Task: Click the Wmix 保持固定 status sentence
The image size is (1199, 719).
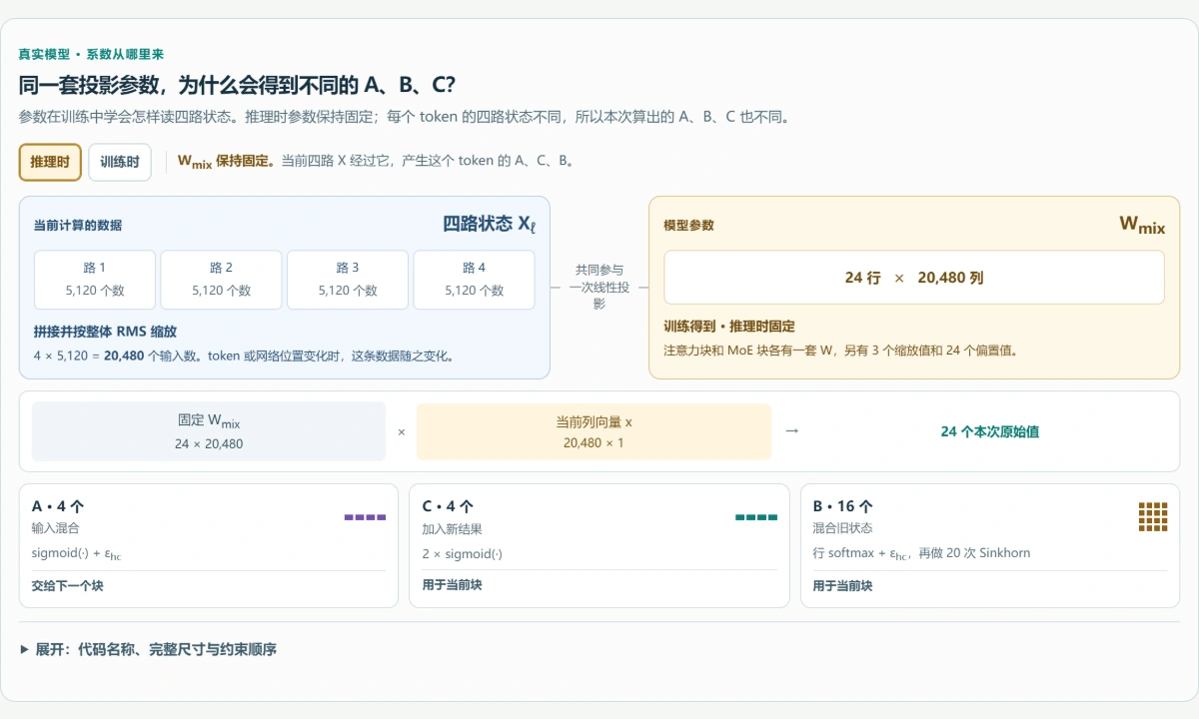Action: (x=376, y=161)
